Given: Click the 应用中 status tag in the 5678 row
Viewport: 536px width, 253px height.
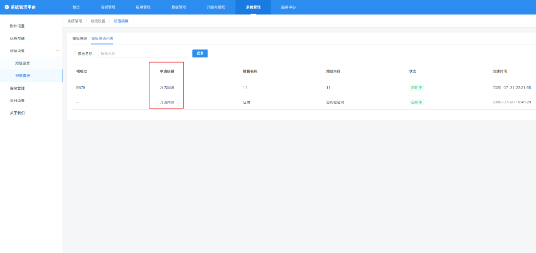Looking at the screenshot, I should point(417,88).
